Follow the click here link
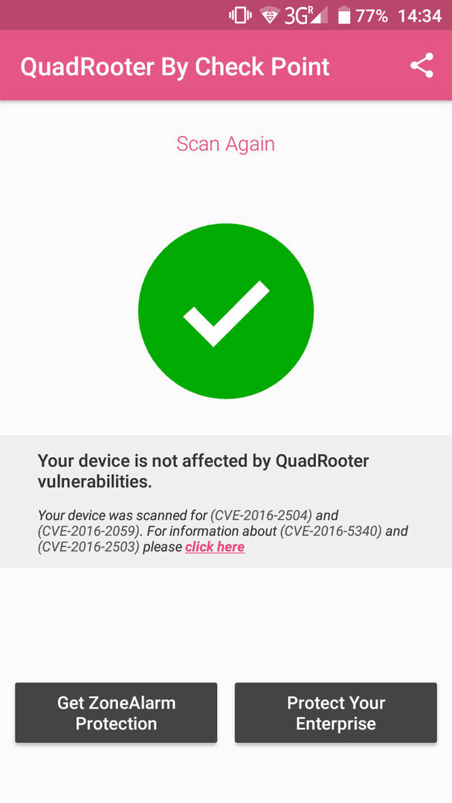This screenshot has width=452, height=803. (x=215, y=547)
